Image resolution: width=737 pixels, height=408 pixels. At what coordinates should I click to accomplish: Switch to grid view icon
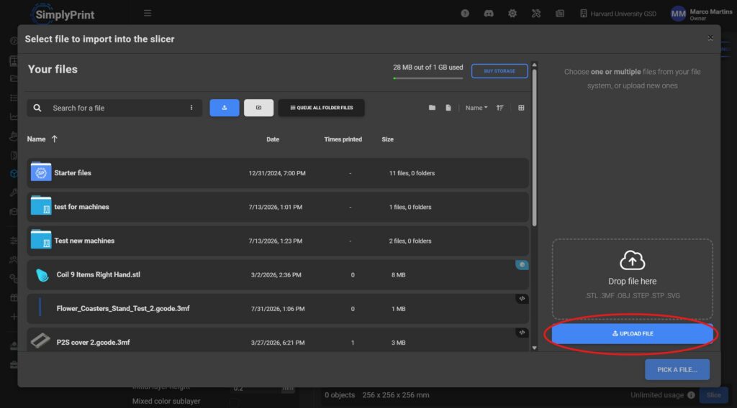pyautogui.click(x=521, y=108)
